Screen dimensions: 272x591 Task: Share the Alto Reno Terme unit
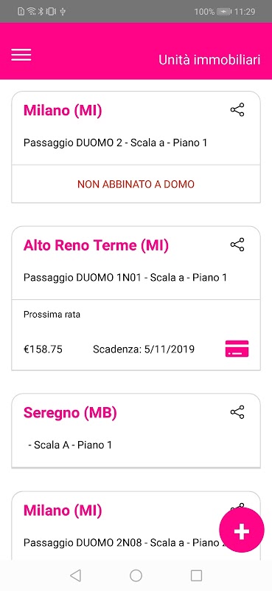click(x=237, y=245)
